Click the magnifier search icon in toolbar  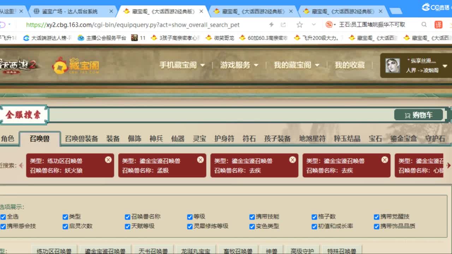(x=424, y=25)
